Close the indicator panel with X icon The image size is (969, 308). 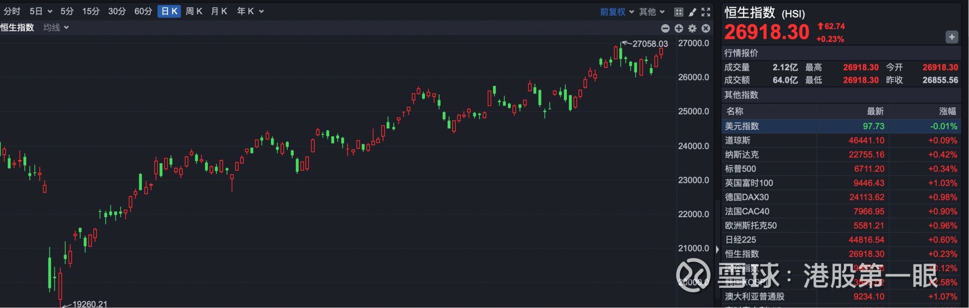click(x=706, y=28)
